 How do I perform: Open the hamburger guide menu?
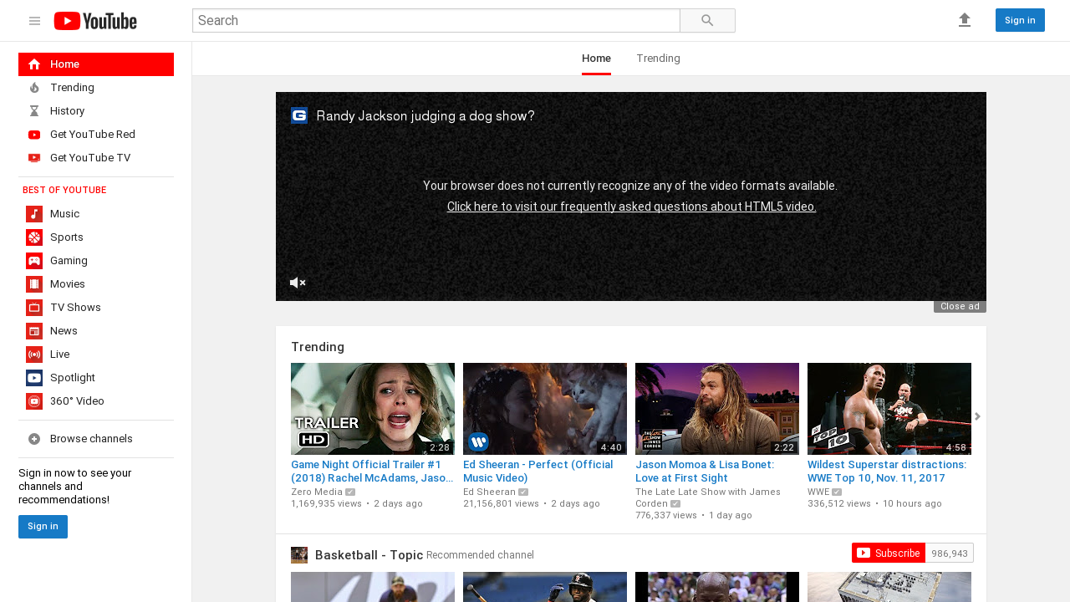click(x=34, y=21)
